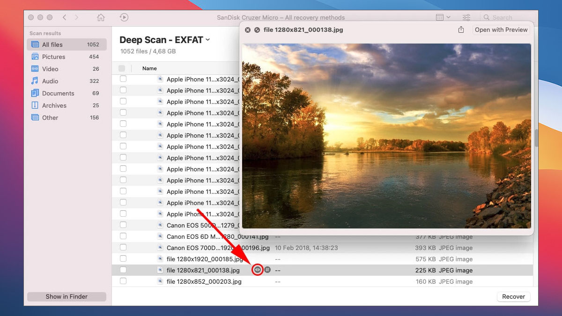This screenshot has height=316, width=562.
Task: Open the filter sliders icon
Action: pyautogui.click(x=466, y=17)
